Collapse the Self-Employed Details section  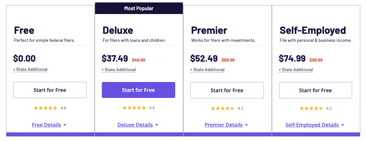tap(312, 125)
